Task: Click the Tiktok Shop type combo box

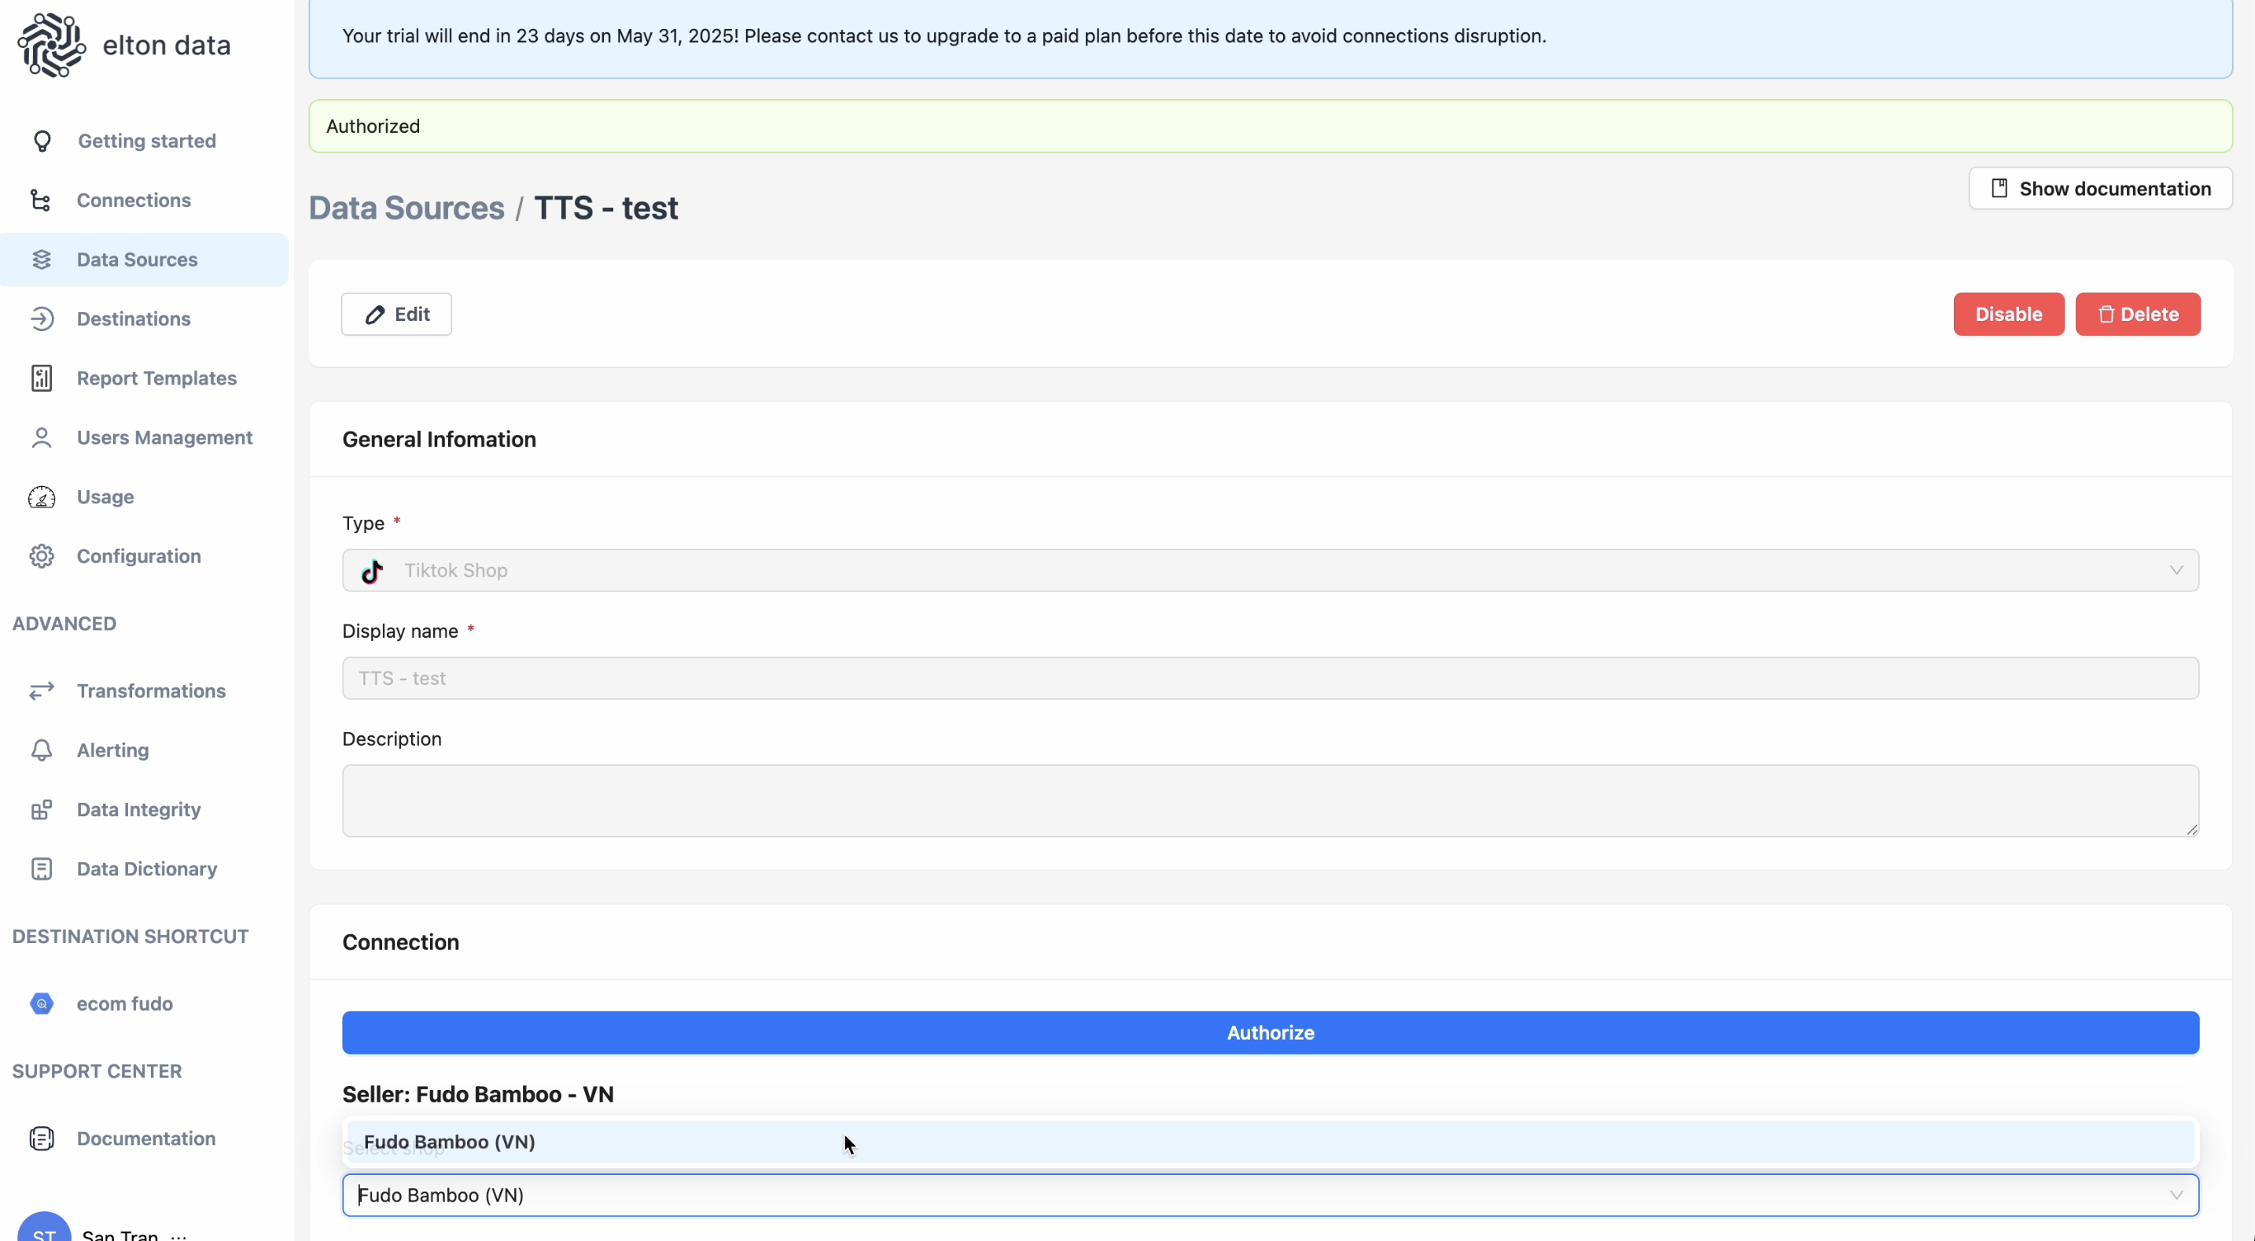Action: [1270, 571]
